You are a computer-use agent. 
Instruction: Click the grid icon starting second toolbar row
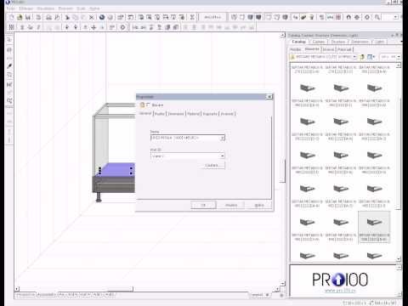(x=11, y=27)
